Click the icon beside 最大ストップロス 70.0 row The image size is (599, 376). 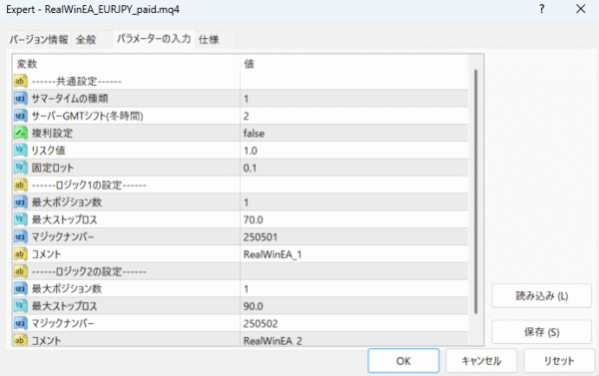pos(20,219)
